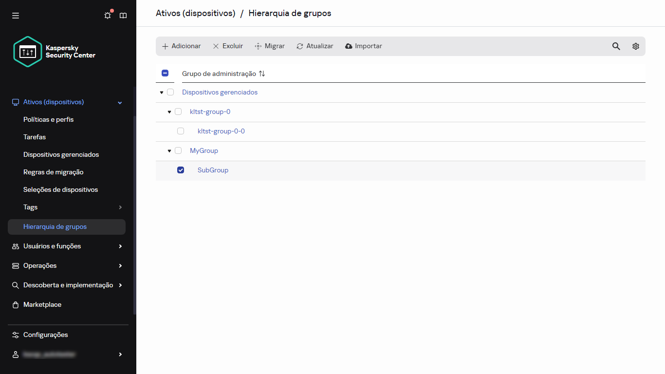The height and width of the screenshot is (374, 665).
Task: Collapse the Dispositivos gerenciados tree node
Action: coord(161,92)
